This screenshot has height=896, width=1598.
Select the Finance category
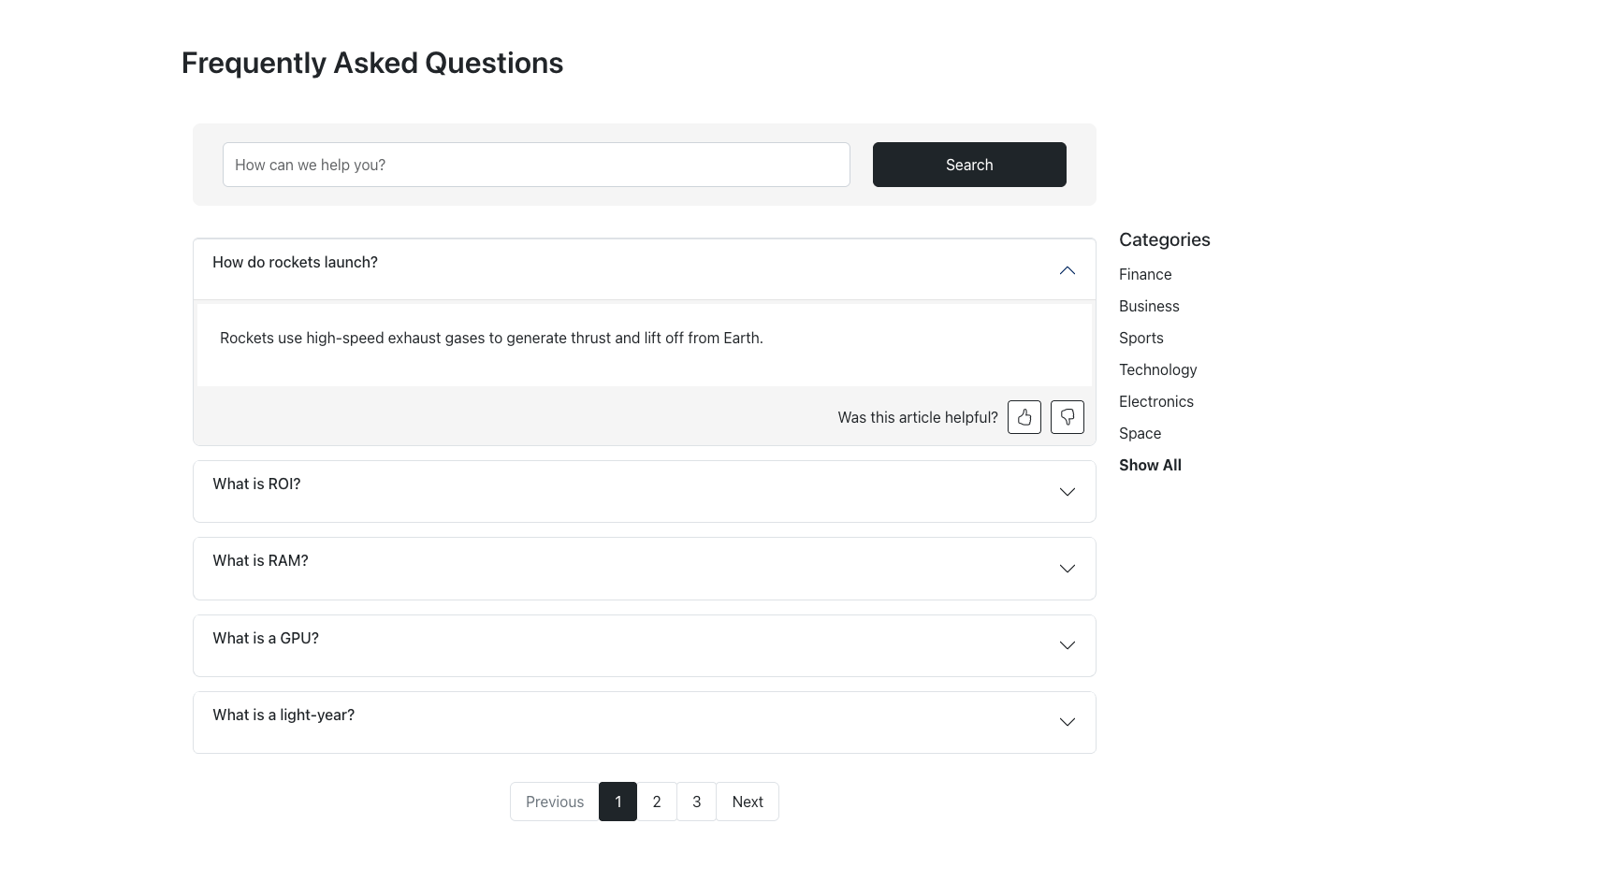coord(1144,274)
